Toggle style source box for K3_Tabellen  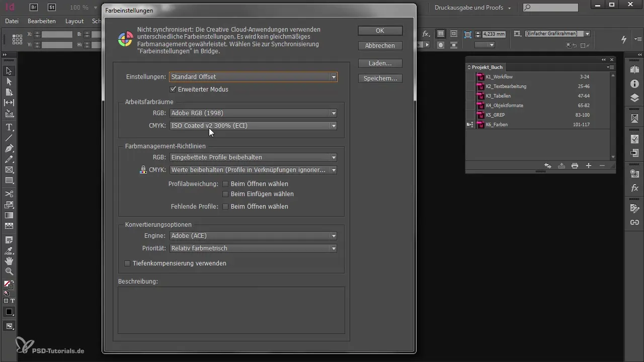click(x=470, y=96)
